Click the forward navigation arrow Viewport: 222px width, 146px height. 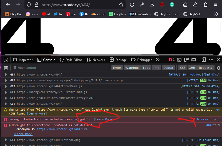coord(18,5)
